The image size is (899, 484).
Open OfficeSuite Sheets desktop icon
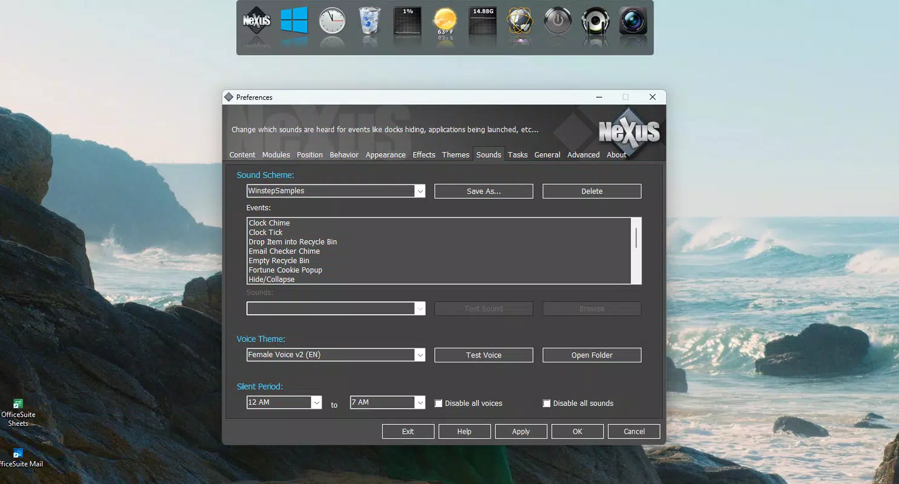click(18, 413)
